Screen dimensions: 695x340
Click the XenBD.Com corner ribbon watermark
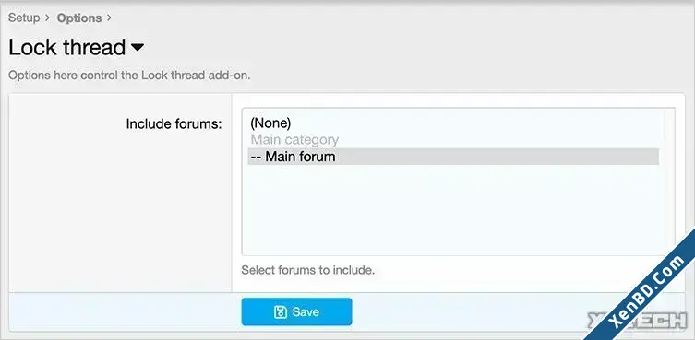(x=645, y=290)
